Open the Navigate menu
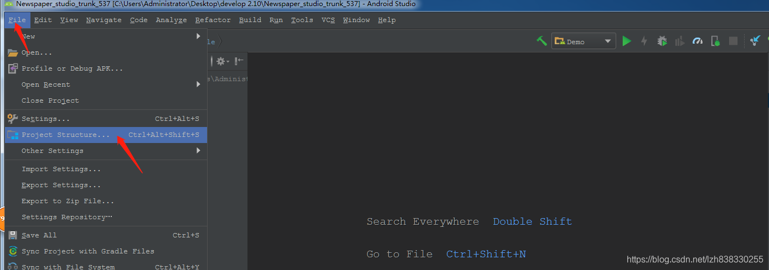 pyautogui.click(x=104, y=20)
